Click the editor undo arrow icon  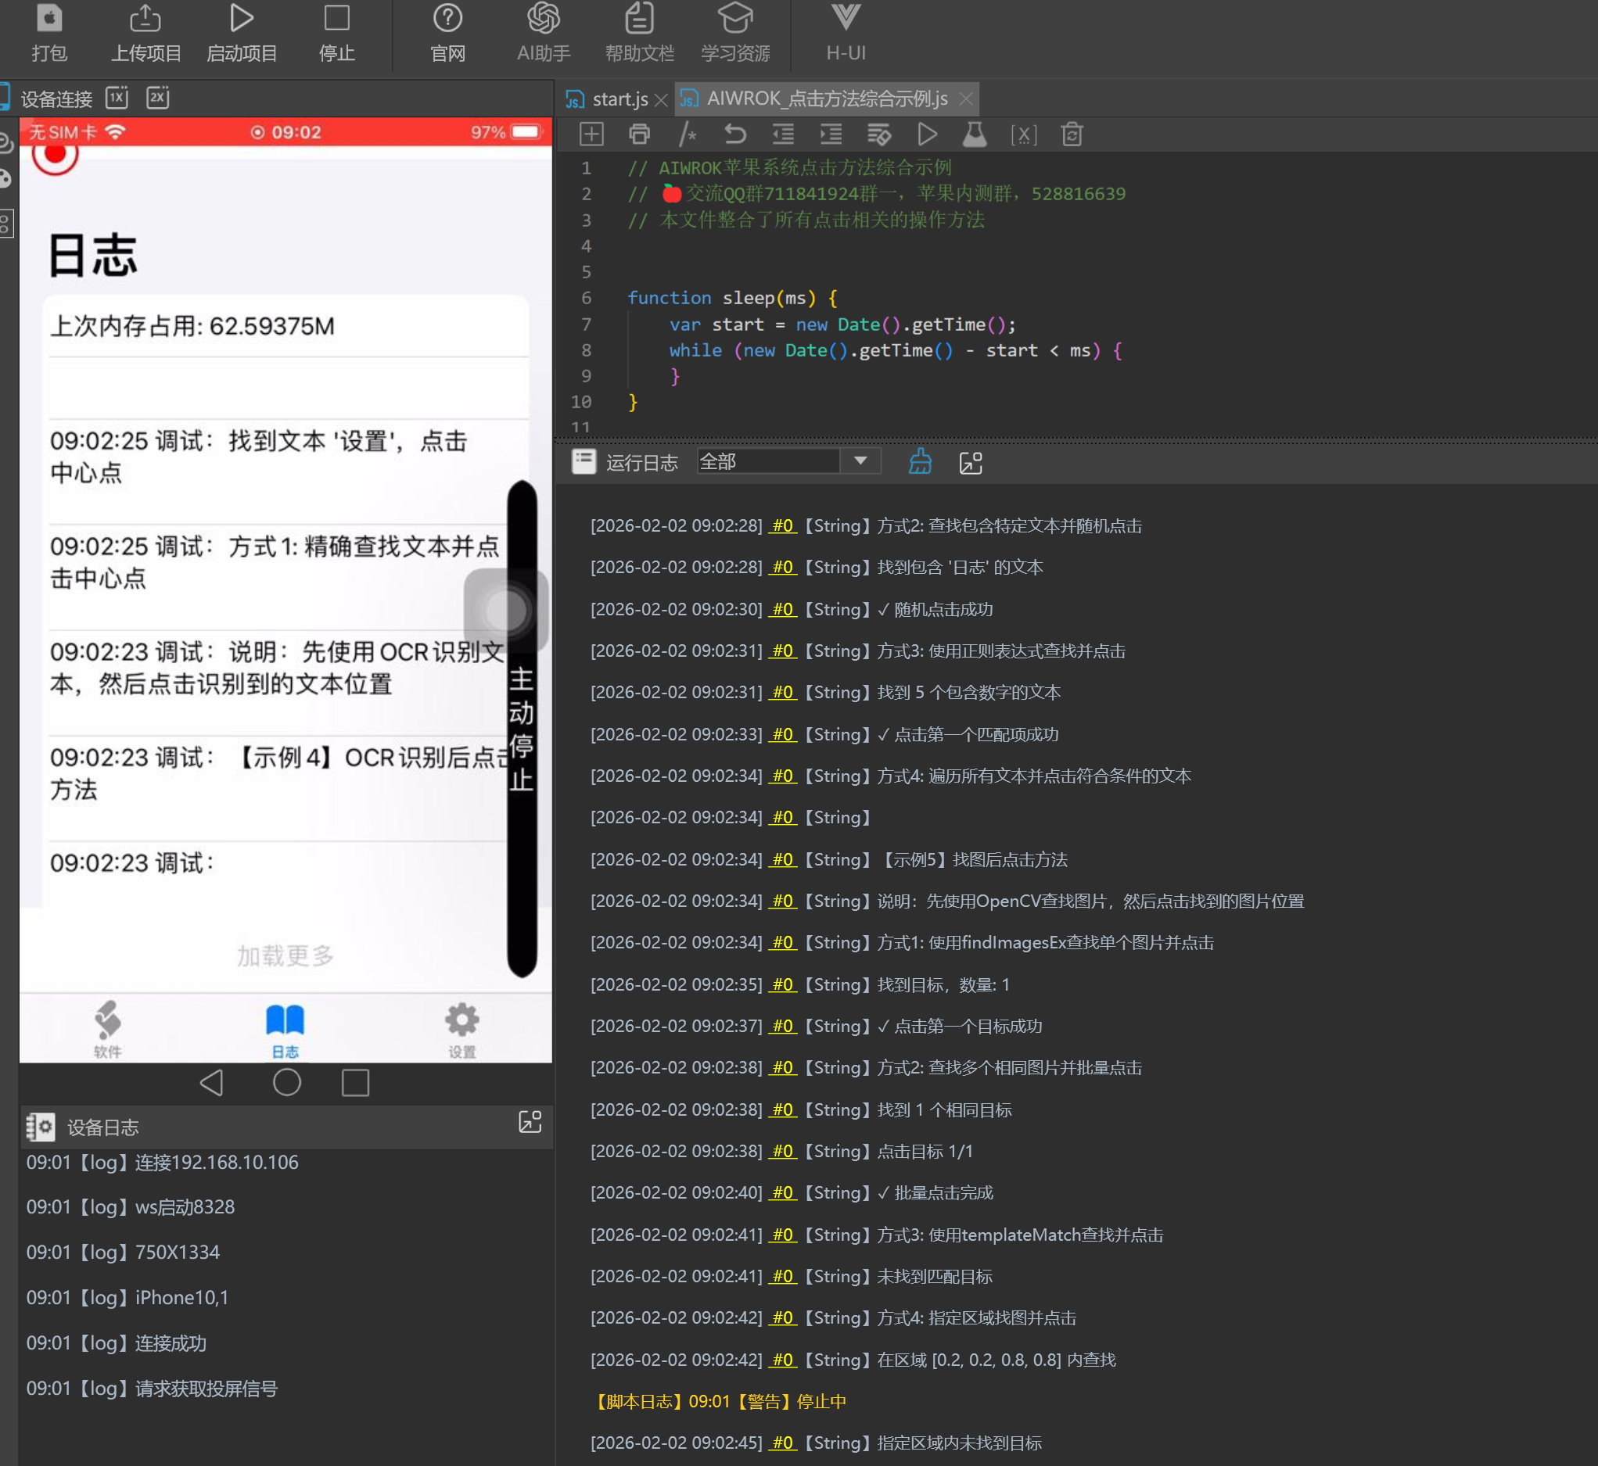(x=734, y=134)
